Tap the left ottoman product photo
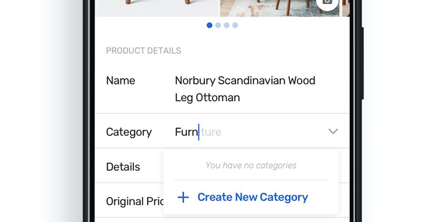The image size is (445, 222). [x=156, y=7]
